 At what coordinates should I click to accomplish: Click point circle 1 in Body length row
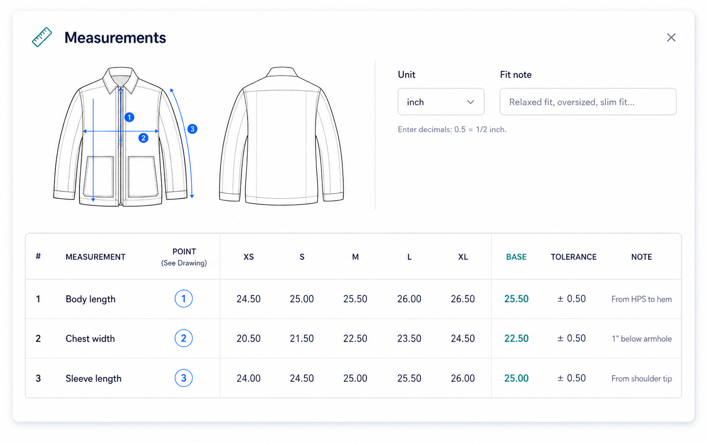(183, 299)
